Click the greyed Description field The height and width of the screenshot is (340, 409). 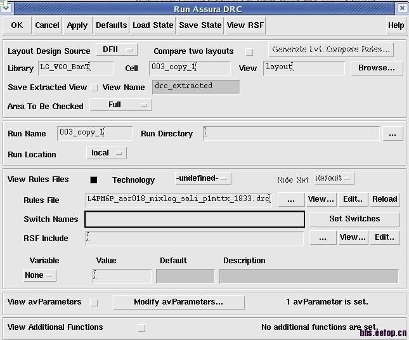[x=309, y=276]
